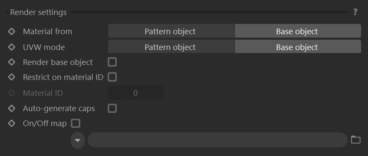368x156 pixels.
Task: Click the keyframe diamond beside On/Off map
Action: click(12, 124)
